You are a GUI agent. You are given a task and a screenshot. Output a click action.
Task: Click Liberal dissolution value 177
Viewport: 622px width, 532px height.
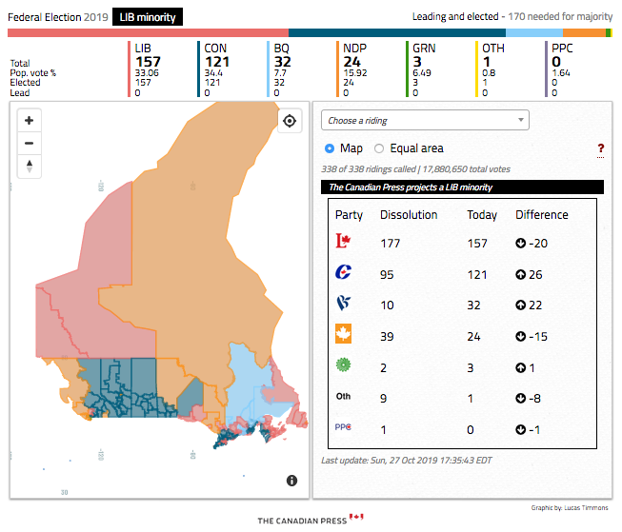(x=391, y=244)
